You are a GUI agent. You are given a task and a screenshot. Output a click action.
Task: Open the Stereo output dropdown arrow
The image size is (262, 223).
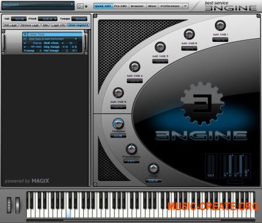pos(24,43)
